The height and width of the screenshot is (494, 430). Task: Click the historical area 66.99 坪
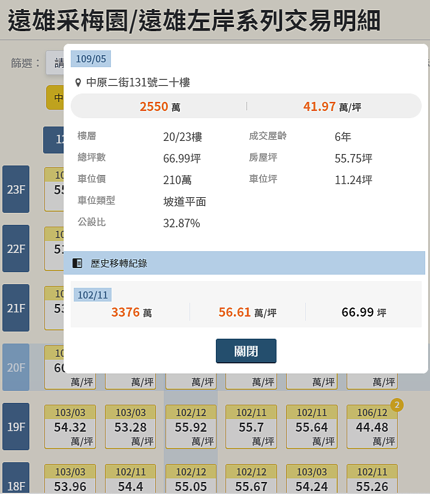364,312
